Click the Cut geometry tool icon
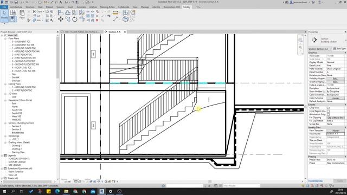This screenshot has width=347, height=195. coord(34,16)
